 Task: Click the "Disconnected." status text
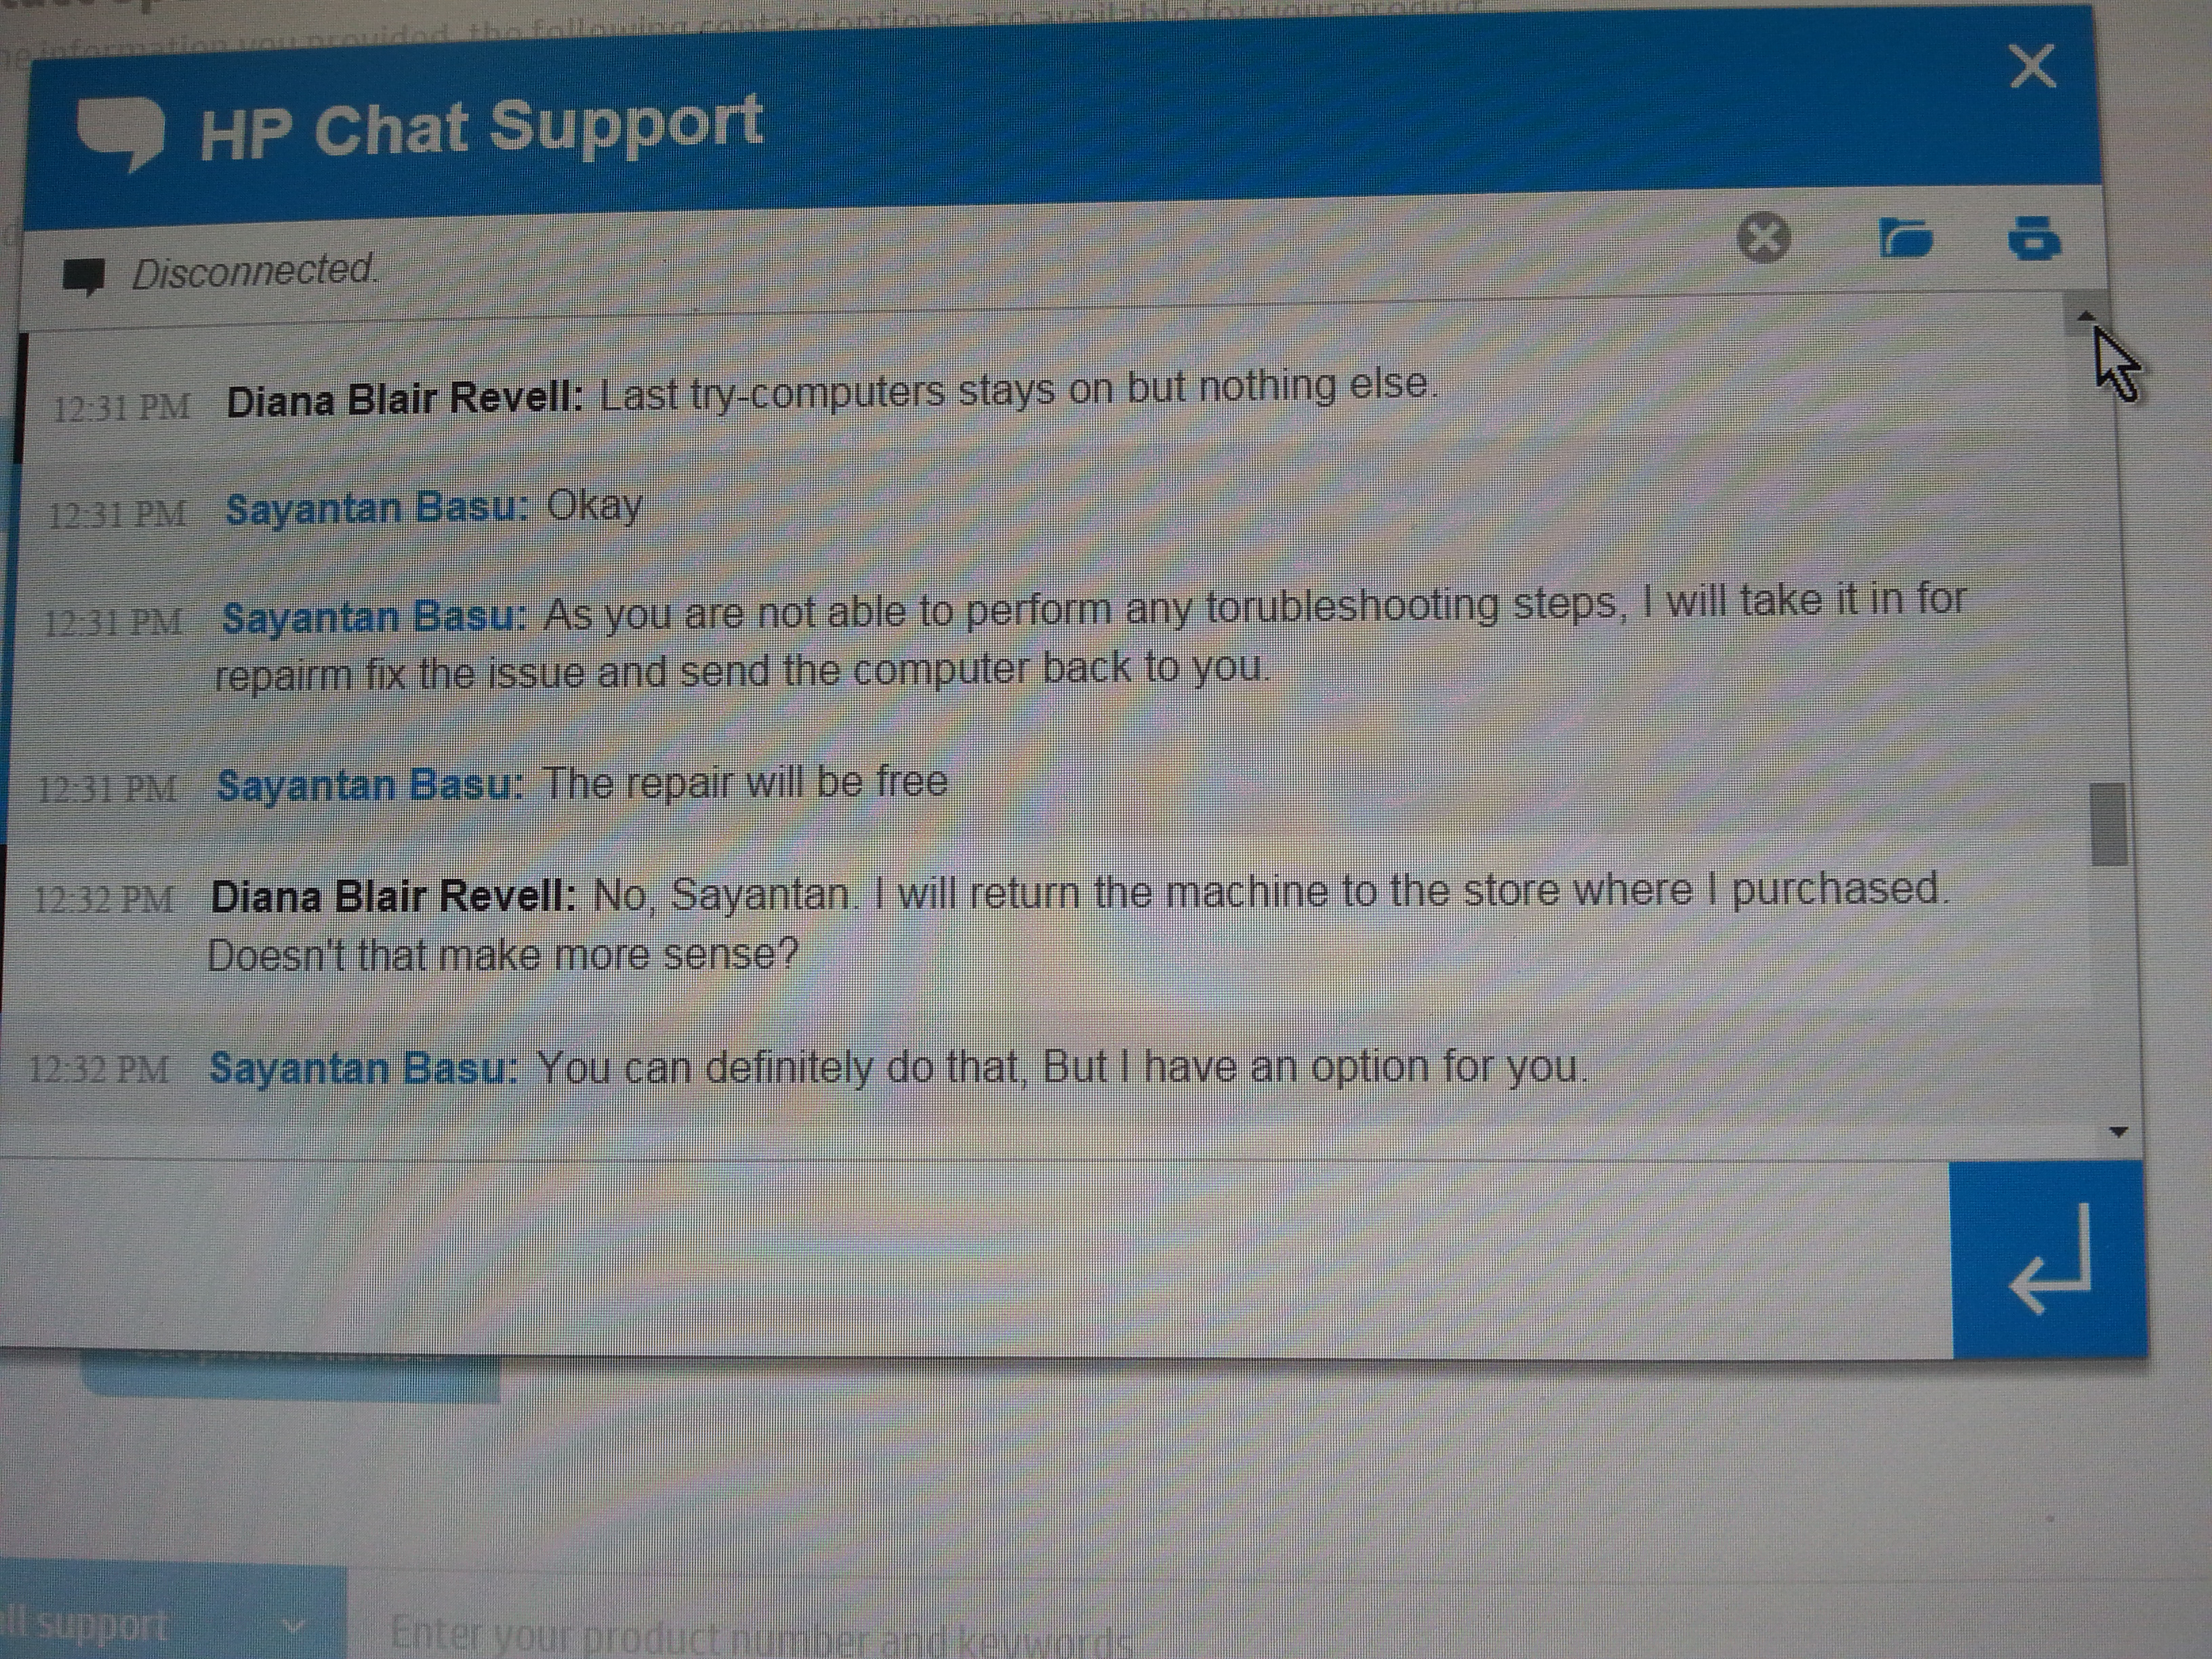[254, 271]
